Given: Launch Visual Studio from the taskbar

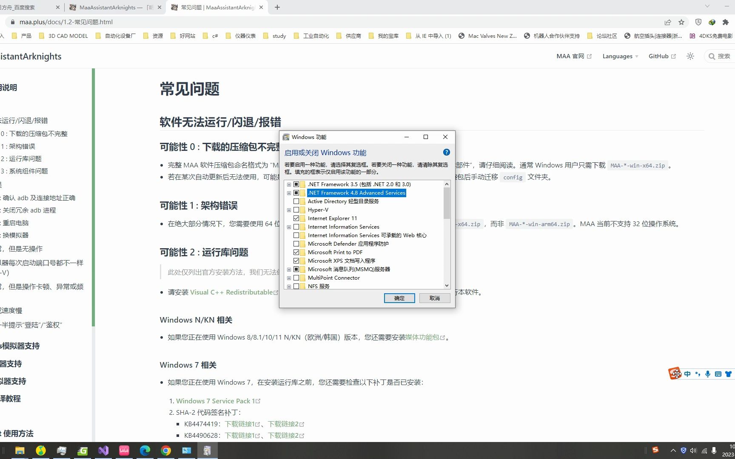Looking at the screenshot, I should click(x=103, y=450).
